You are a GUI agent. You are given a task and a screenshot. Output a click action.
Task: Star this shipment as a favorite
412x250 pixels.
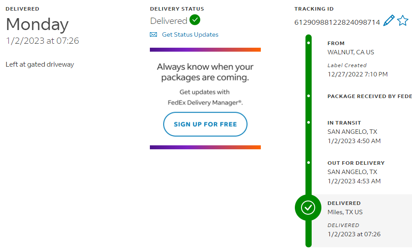point(402,20)
